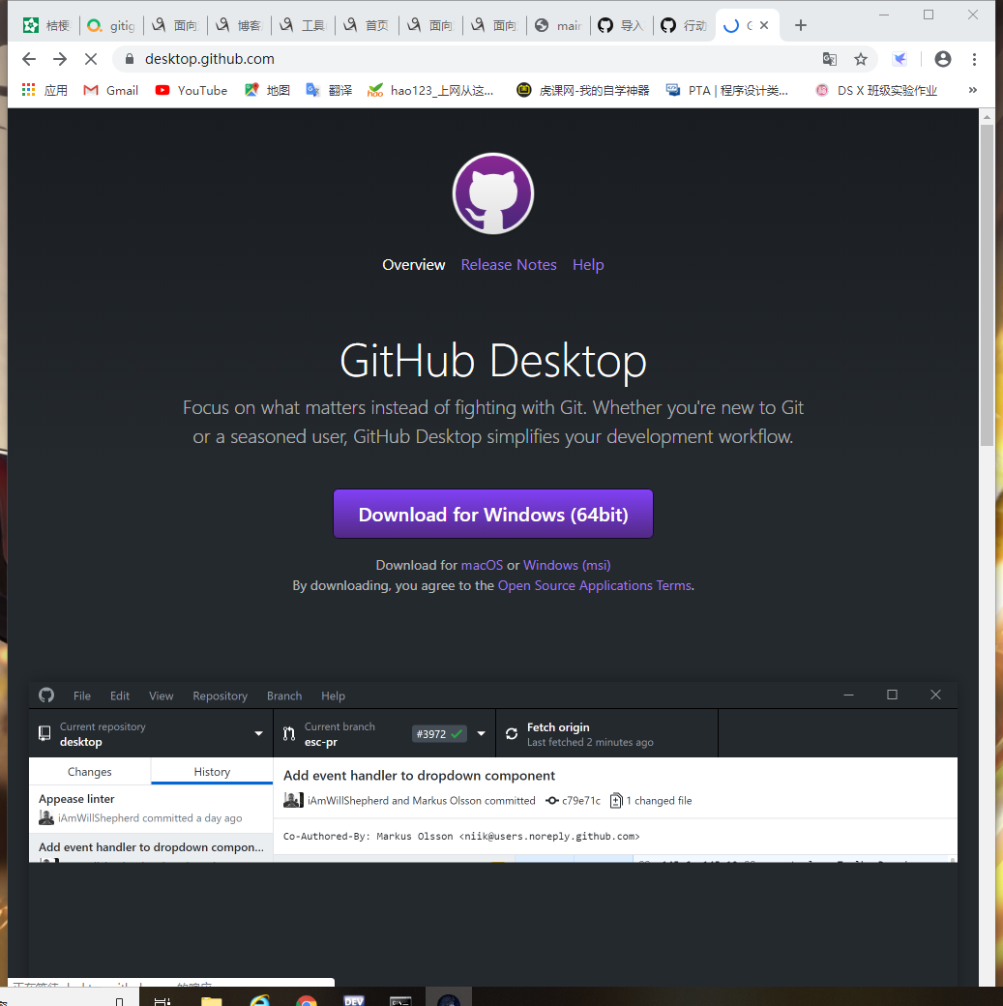Select the Overview page link
Viewport: 1003px width, 1006px height.
click(x=413, y=264)
